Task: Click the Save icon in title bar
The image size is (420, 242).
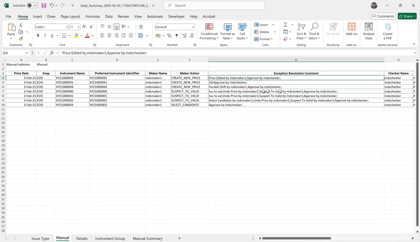Action: (x=44, y=5)
